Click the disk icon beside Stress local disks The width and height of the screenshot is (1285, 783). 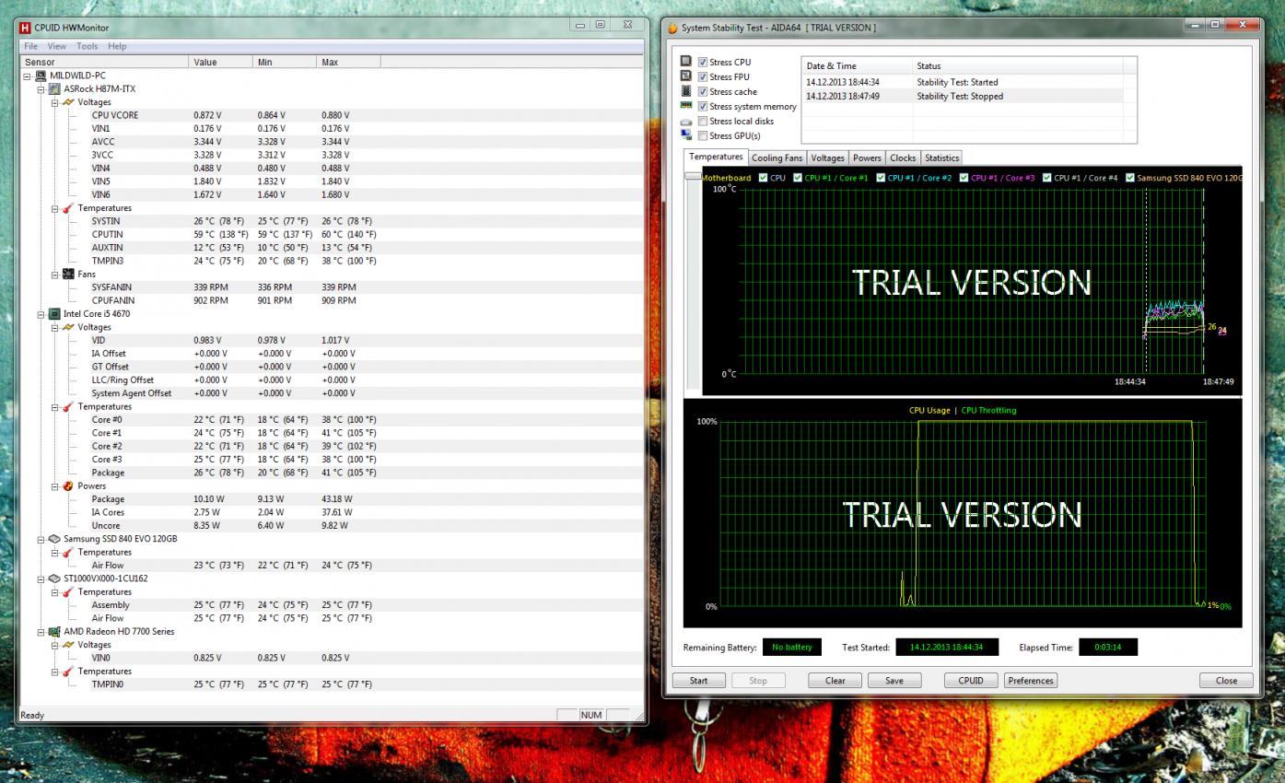tap(686, 121)
